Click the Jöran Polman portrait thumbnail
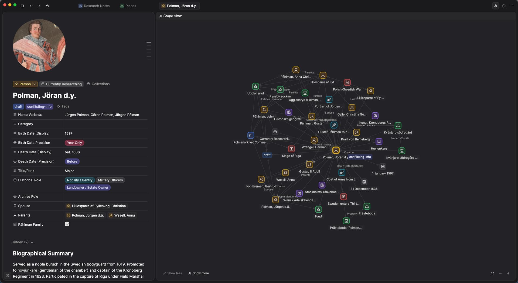 [39, 46]
